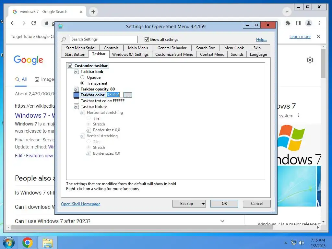Click the Chrome forward arrow icon

click(23, 23)
